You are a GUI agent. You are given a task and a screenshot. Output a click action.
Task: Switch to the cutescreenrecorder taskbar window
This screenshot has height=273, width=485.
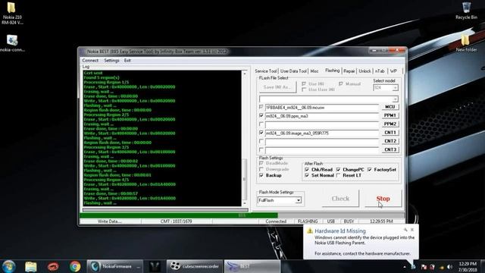coord(195,266)
